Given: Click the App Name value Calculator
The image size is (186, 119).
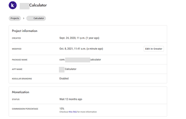Looking at the screenshot, I should (x=70, y=69).
